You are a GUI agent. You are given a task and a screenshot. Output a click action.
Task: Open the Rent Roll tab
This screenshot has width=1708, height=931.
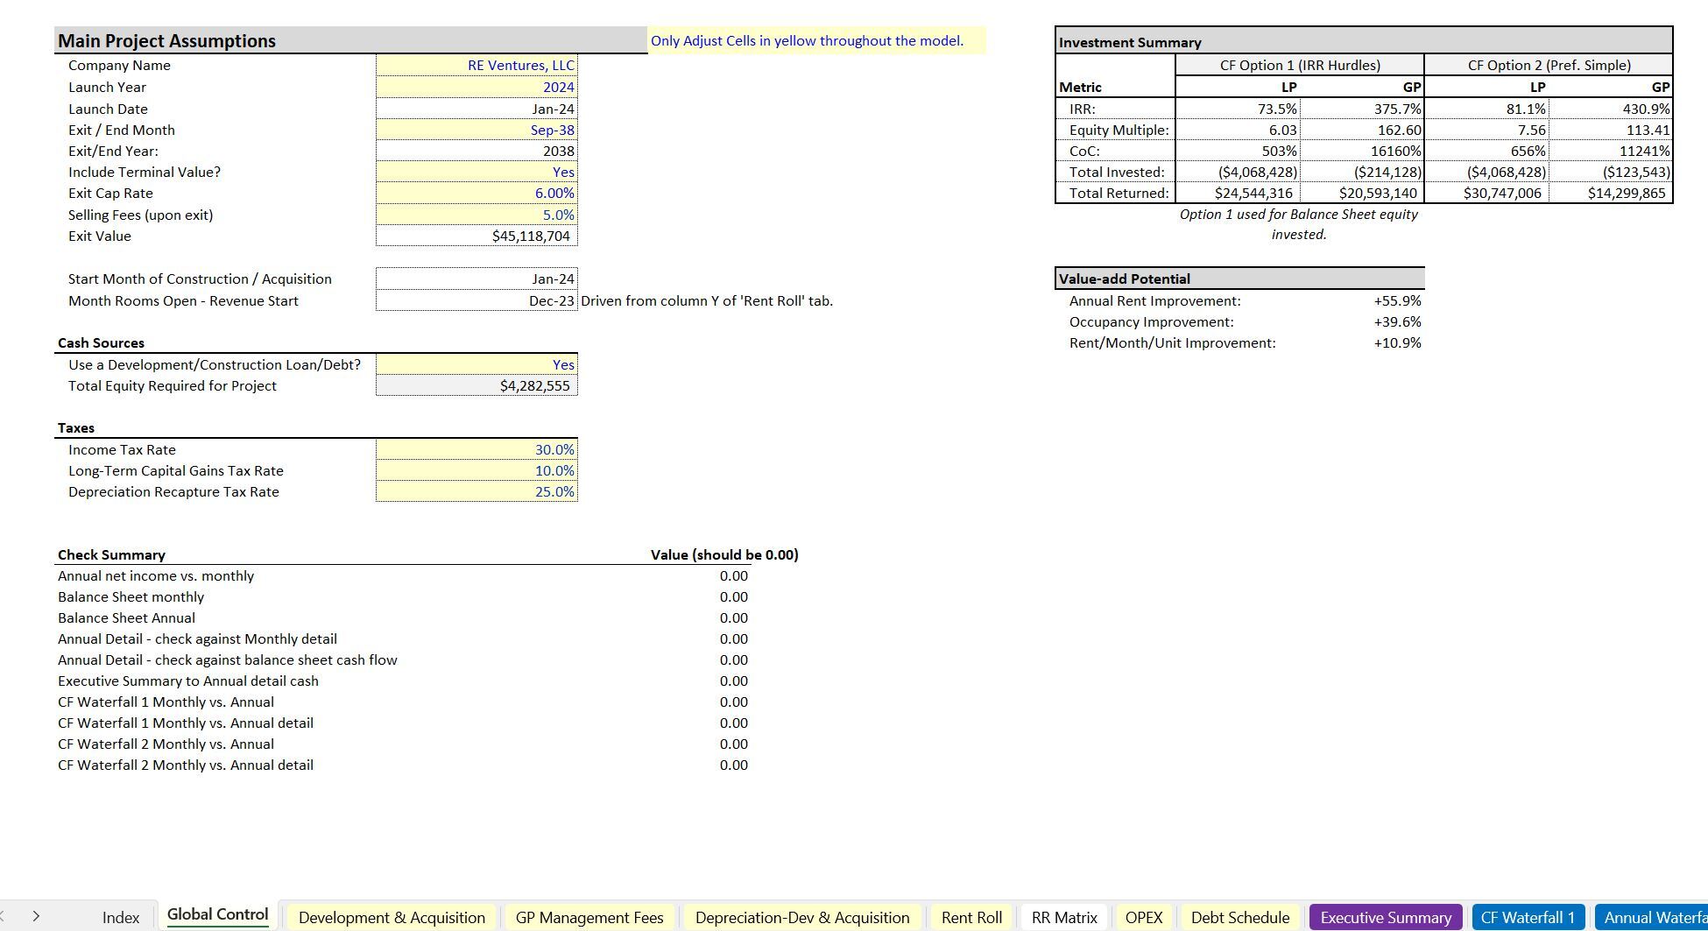point(971,917)
